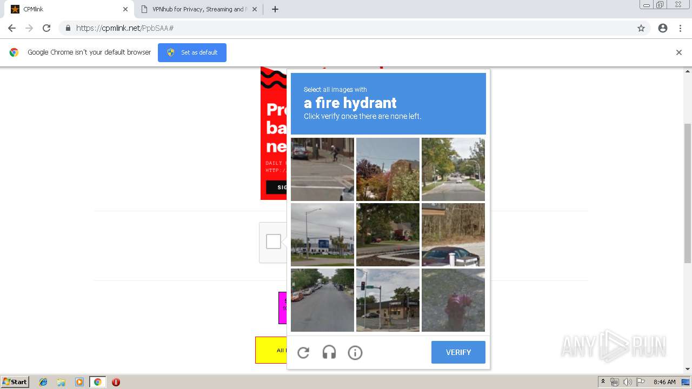Click the show desktop button in the tray
The image size is (692, 389).
click(x=686, y=382)
